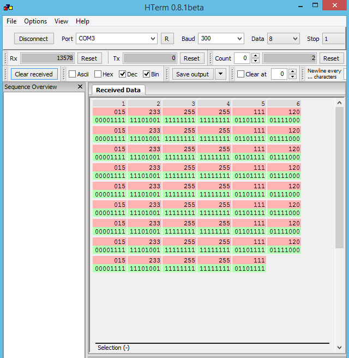Screen dimensions: 349x358
Task: Expand the Data bits dropdown
Action: [295, 39]
